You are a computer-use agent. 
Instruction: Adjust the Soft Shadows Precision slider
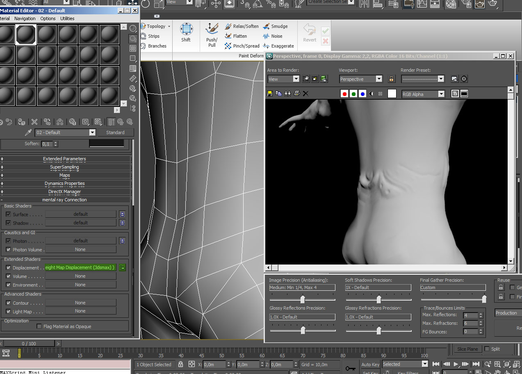[378, 299]
